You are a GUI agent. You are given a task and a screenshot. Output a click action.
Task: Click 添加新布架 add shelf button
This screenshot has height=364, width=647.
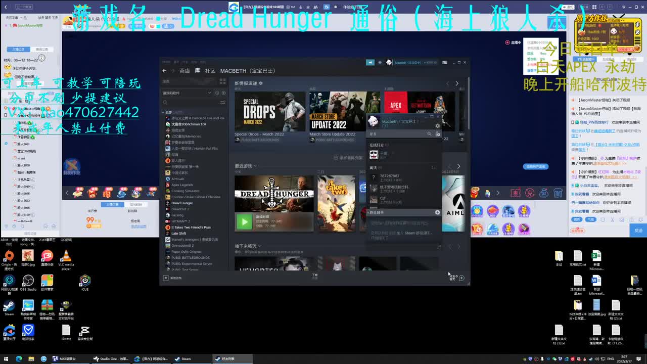(348, 158)
